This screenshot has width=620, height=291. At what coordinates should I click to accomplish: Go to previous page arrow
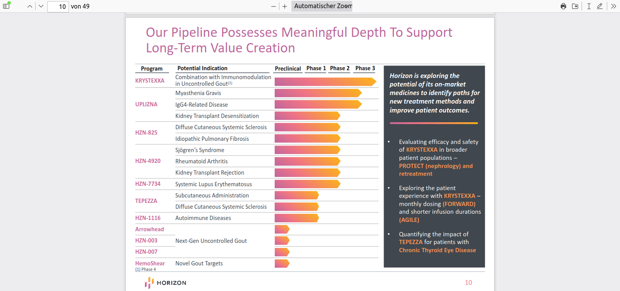30,6
